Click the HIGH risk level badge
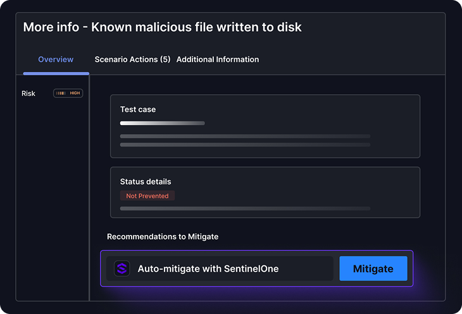Image resolution: width=462 pixels, height=314 pixels. [68, 94]
